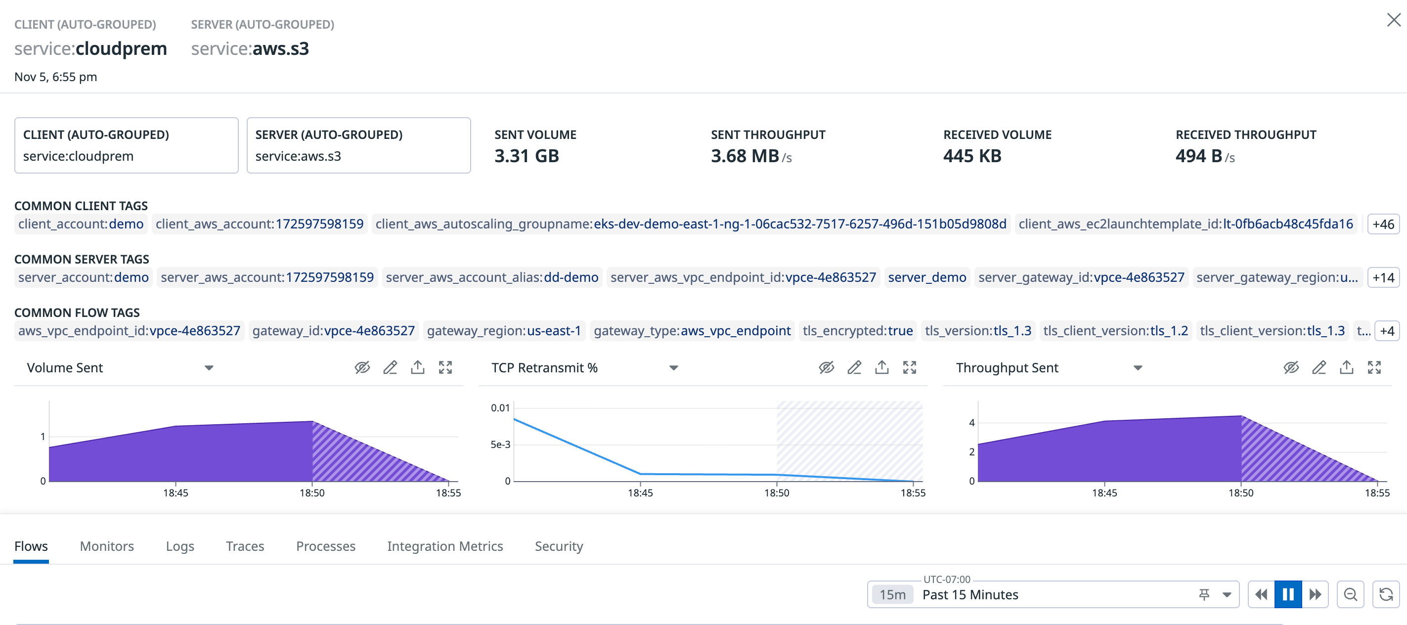Click the gateway_region:us-east-1 flow tag
1407x625 pixels.
[504, 331]
